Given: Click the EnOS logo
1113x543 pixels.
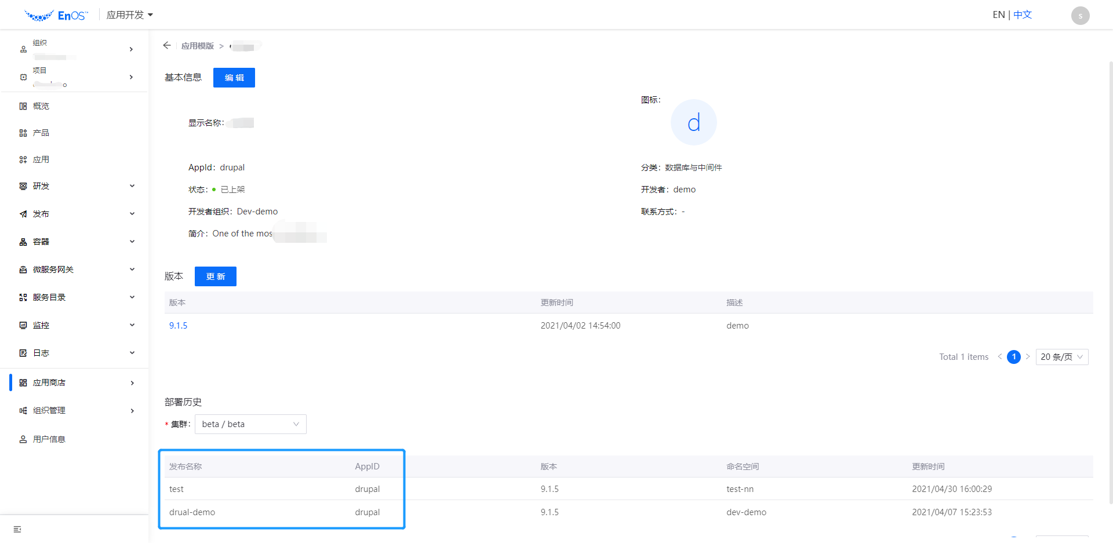Looking at the screenshot, I should pyautogui.click(x=56, y=16).
